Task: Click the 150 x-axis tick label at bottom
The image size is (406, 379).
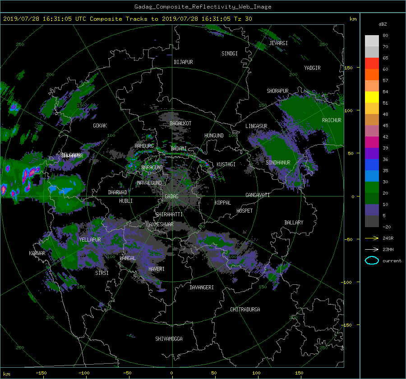Action: 299,373
